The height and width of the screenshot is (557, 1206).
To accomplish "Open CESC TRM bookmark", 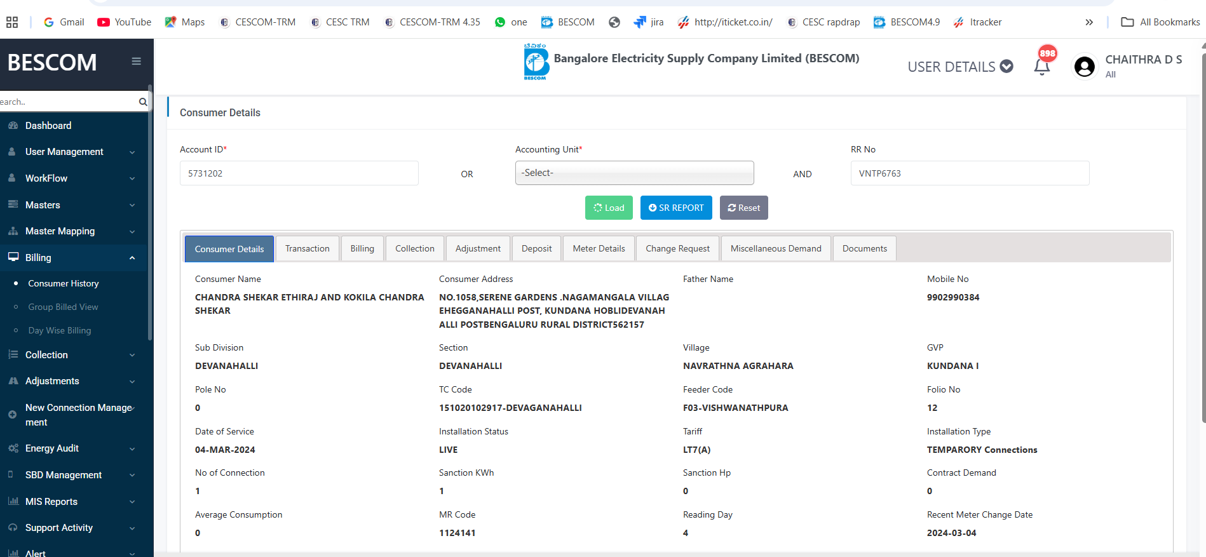I will tap(340, 22).
